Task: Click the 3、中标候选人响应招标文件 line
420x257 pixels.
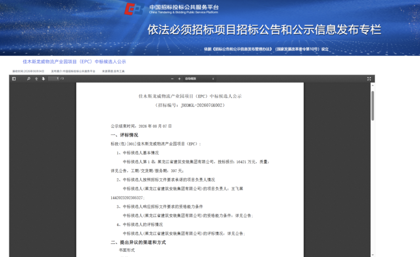Action: [160, 207]
